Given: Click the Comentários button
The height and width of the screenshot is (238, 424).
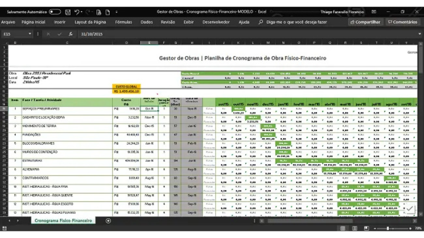Looking at the screenshot, I should coord(402,22).
